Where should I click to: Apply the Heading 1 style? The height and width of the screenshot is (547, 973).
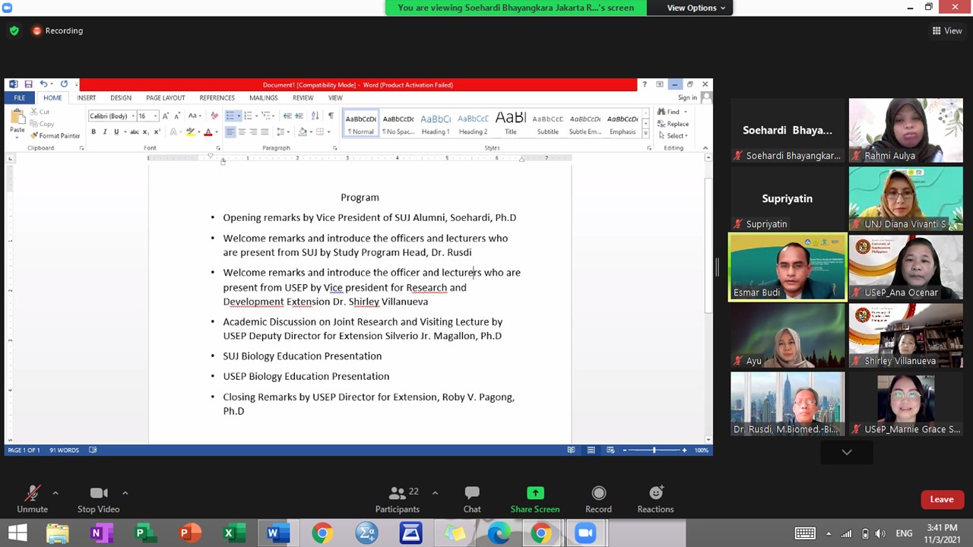coord(436,124)
